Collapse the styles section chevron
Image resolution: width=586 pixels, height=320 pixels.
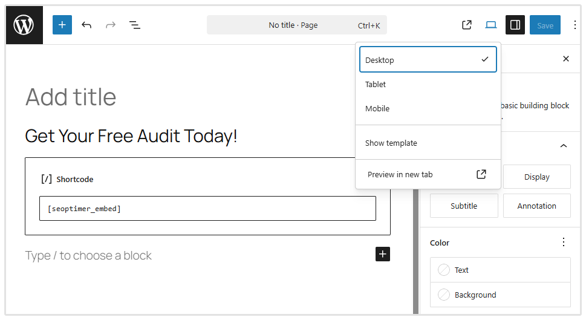pos(564,146)
